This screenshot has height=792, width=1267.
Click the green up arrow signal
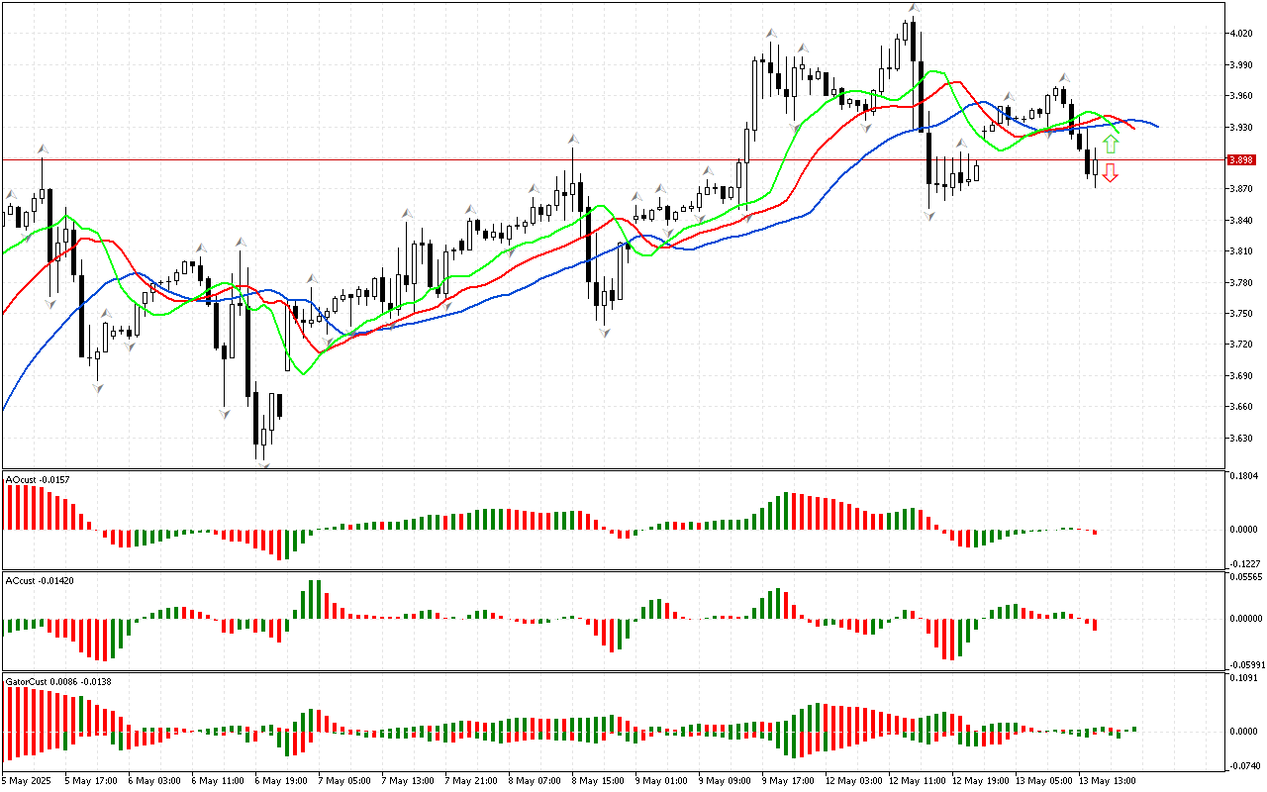[x=1111, y=144]
